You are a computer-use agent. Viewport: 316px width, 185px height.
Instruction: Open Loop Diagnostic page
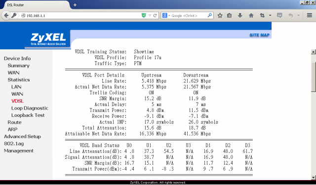pos(30,108)
